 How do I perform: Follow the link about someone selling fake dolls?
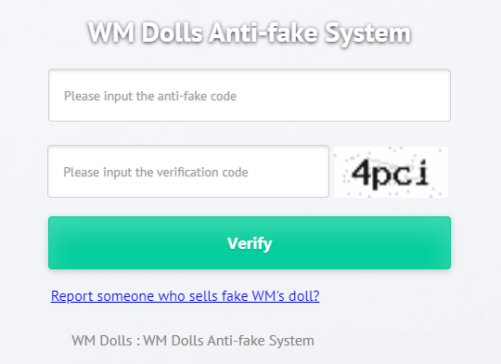pyautogui.click(x=185, y=296)
